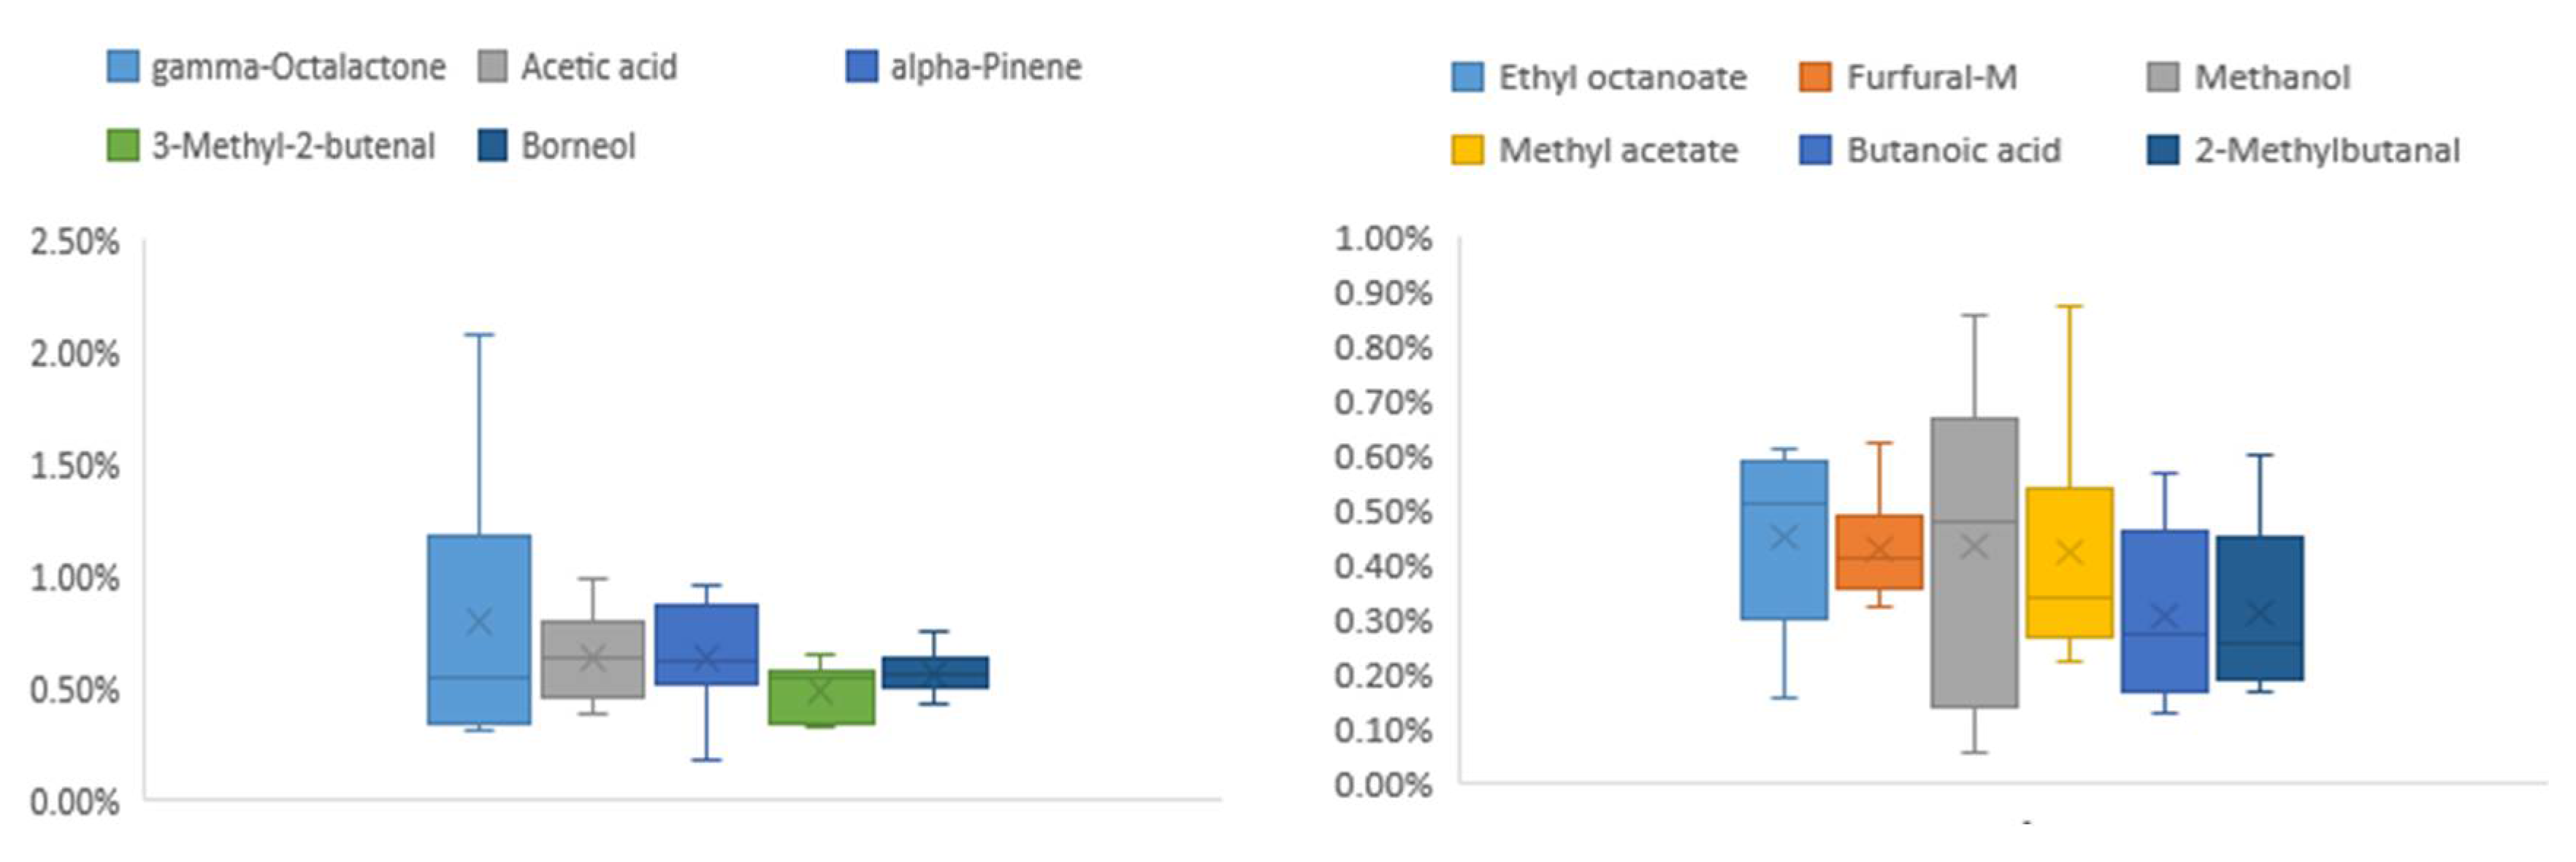The image size is (2576, 862).
Task: Click the green 3-Methyl-2-butenal legend swatch
Action: tap(123, 146)
